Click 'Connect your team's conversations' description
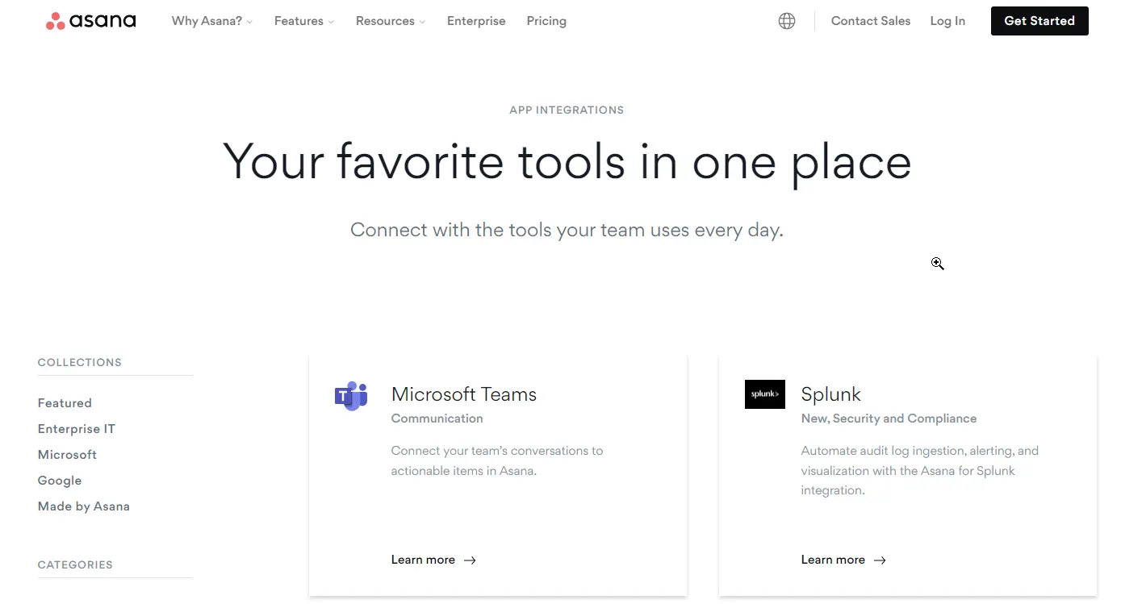The image size is (1121, 604). click(x=497, y=460)
